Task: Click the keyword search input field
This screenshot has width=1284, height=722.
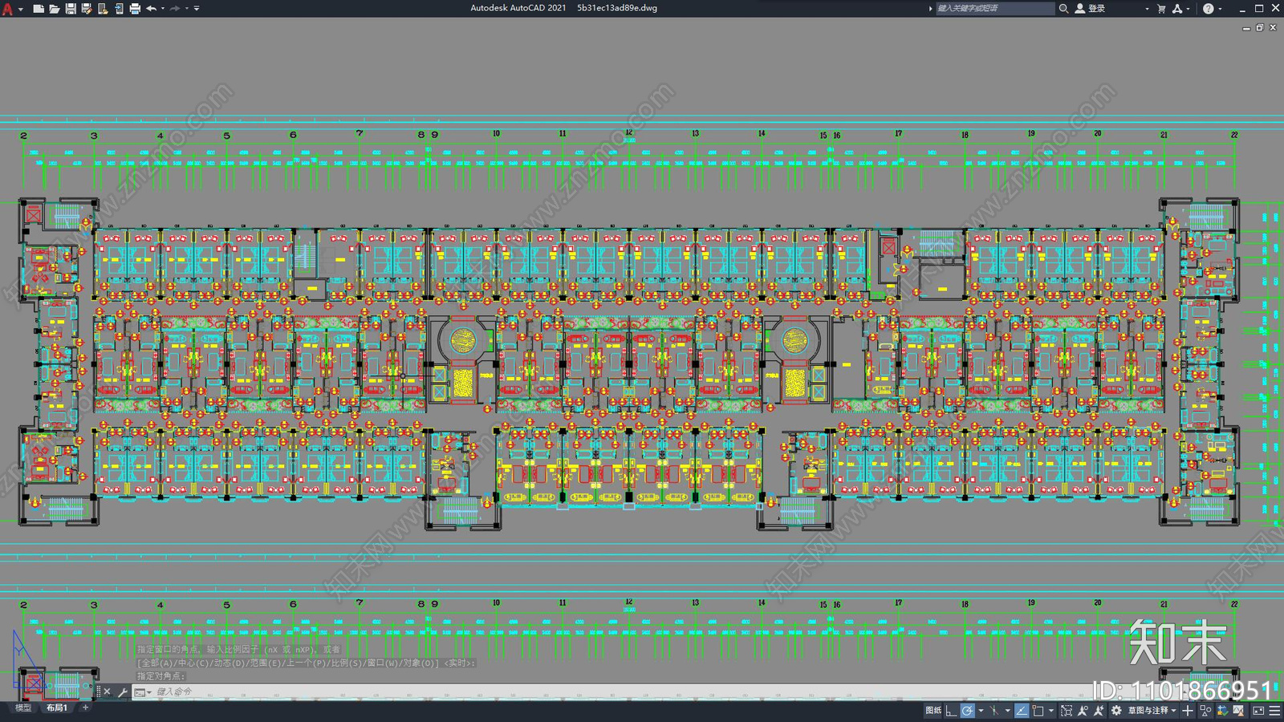Action: point(995,8)
